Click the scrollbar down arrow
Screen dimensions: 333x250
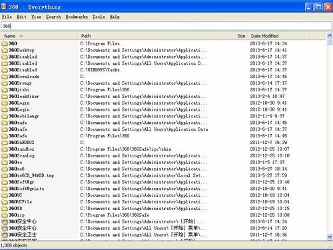[330, 237]
